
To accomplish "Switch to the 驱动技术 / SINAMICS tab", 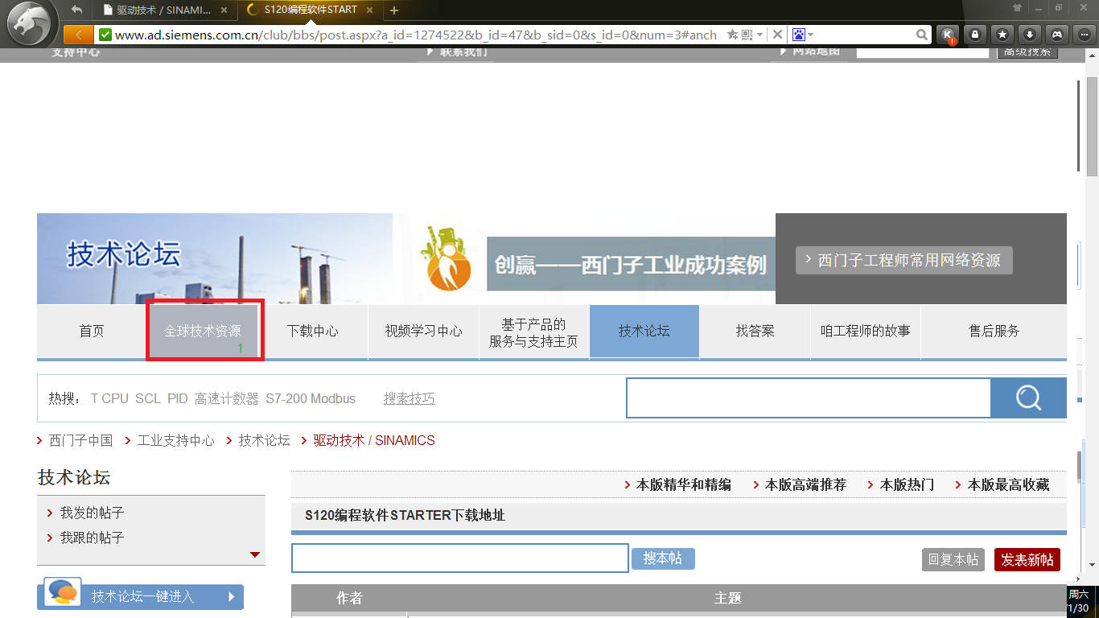I will pos(164,10).
